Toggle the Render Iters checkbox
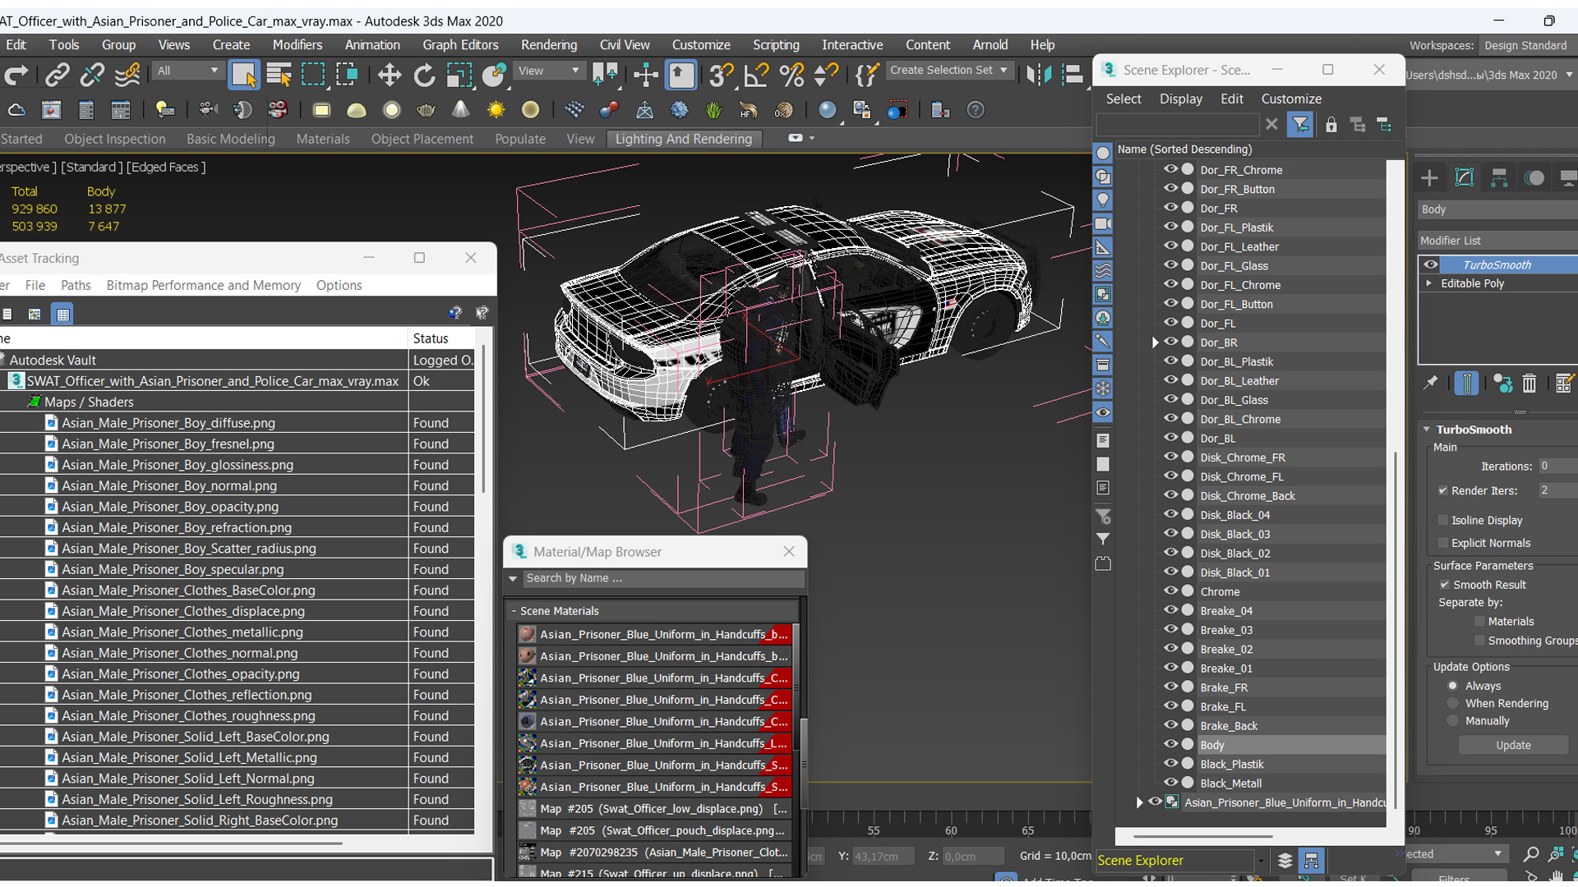1578x887 pixels. 1443,490
